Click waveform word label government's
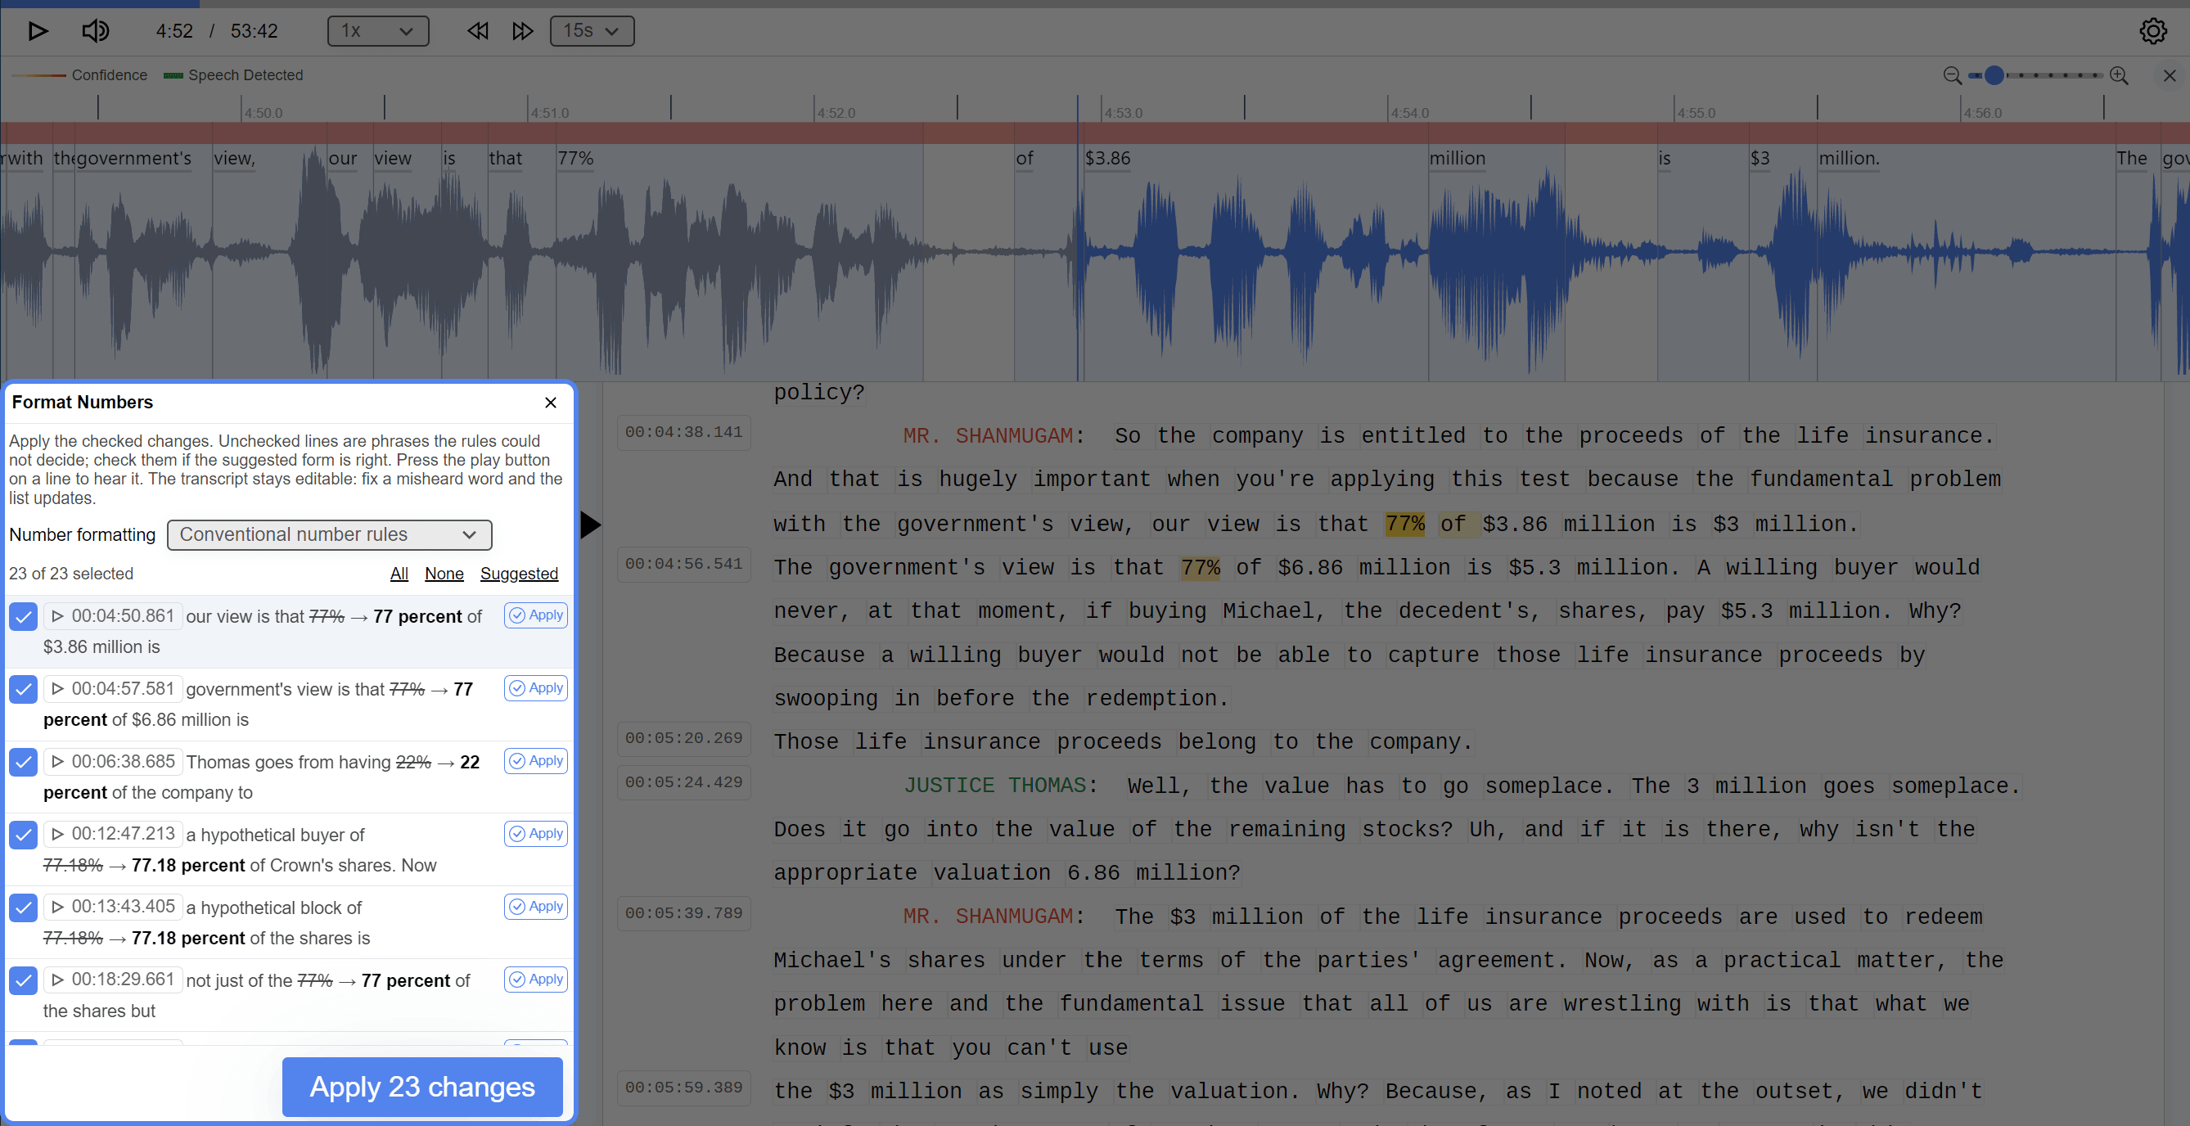 (134, 159)
